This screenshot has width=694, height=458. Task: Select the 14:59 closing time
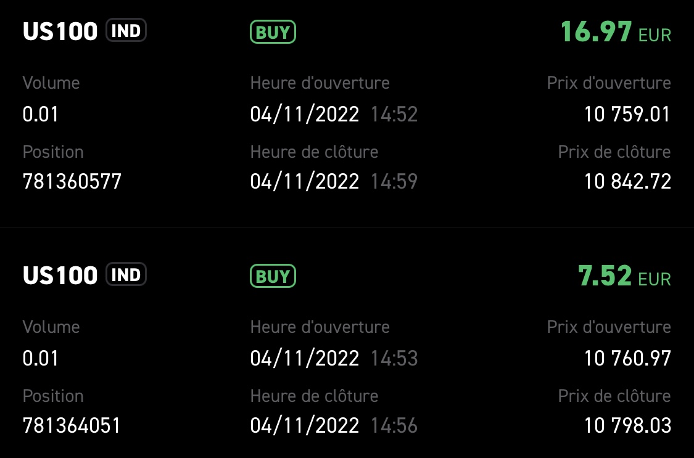[394, 181]
